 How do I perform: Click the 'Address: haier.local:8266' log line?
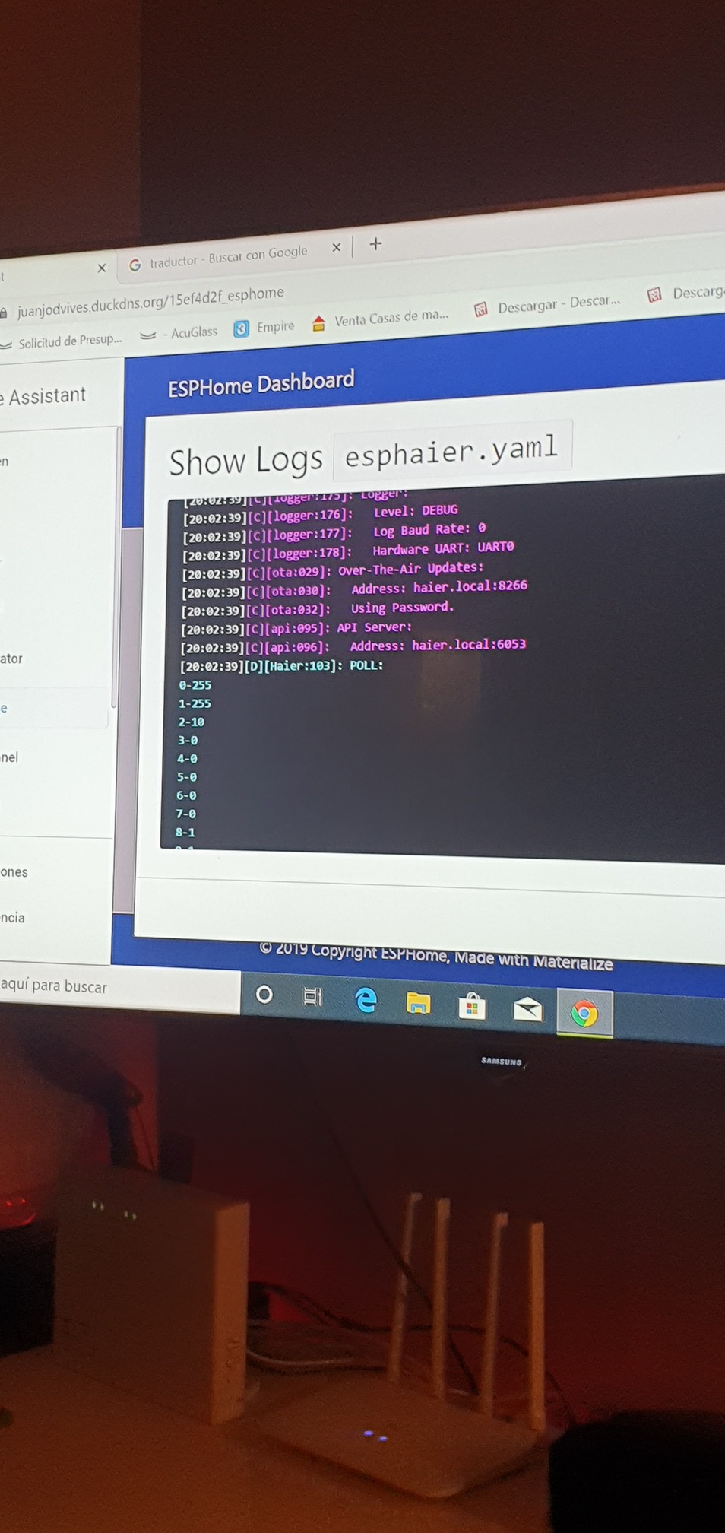pyautogui.click(x=354, y=589)
